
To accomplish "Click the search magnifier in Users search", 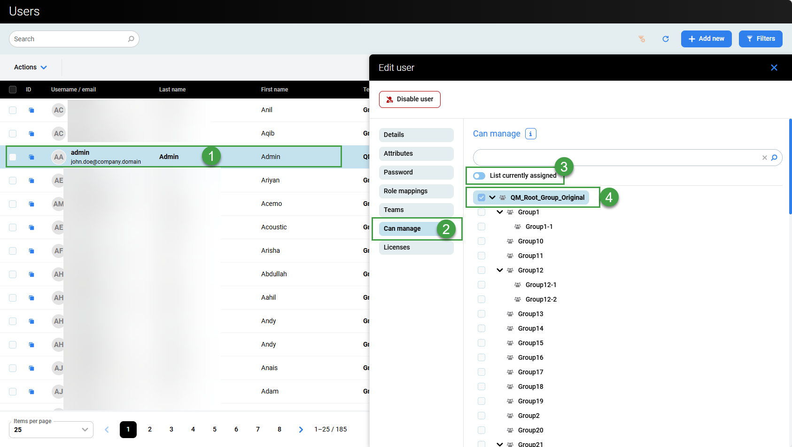I will point(131,39).
